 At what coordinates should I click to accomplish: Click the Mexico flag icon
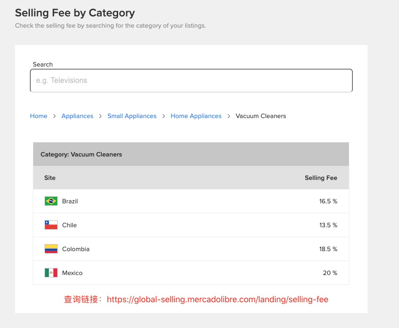click(51, 273)
